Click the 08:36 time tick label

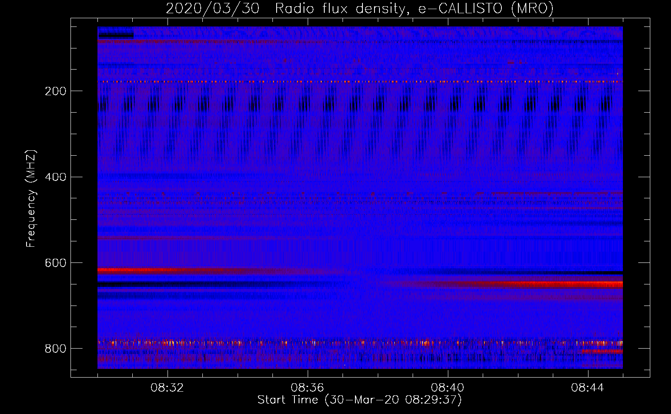click(x=307, y=388)
